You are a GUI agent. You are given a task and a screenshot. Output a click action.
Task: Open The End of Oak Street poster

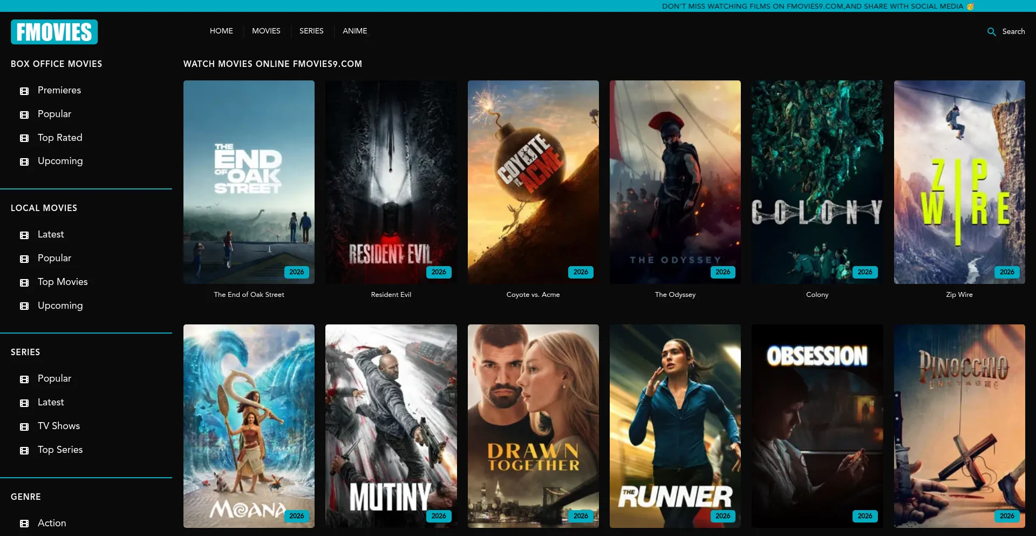(x=249, y=182)
